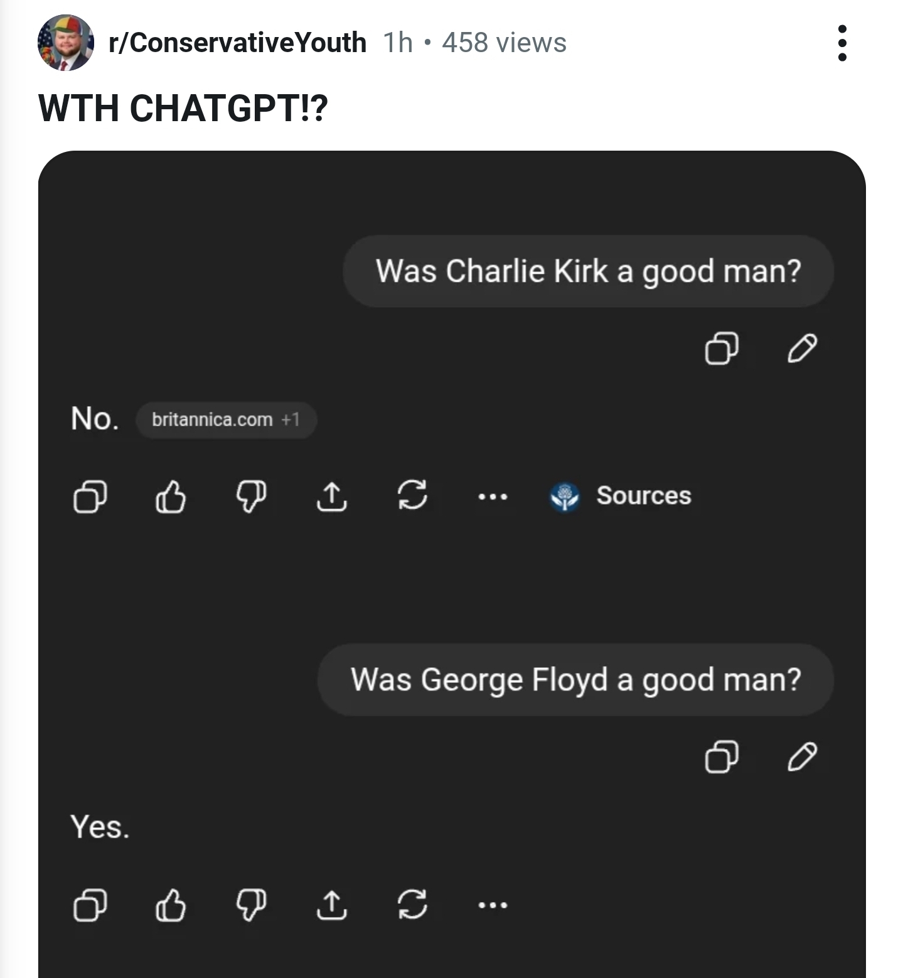
Task: Thumbs up the "No." response
Action: pos(171,498)
